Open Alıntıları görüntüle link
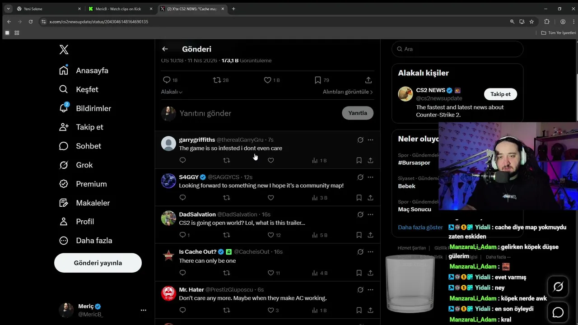 pos(348,92)
